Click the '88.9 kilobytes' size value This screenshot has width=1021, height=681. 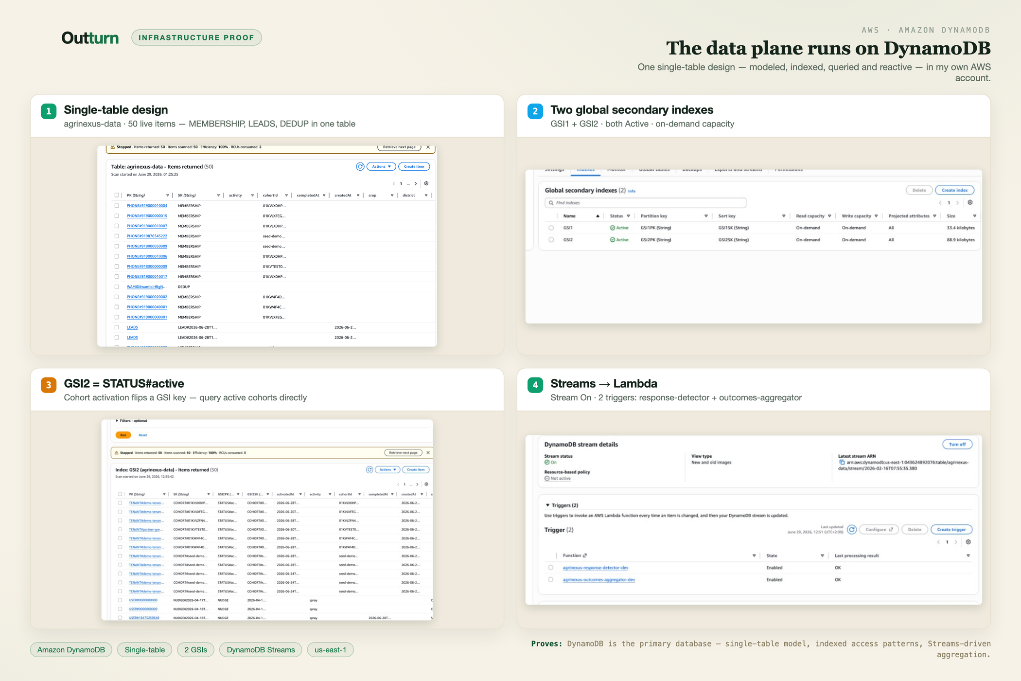[x=960, y=240]
